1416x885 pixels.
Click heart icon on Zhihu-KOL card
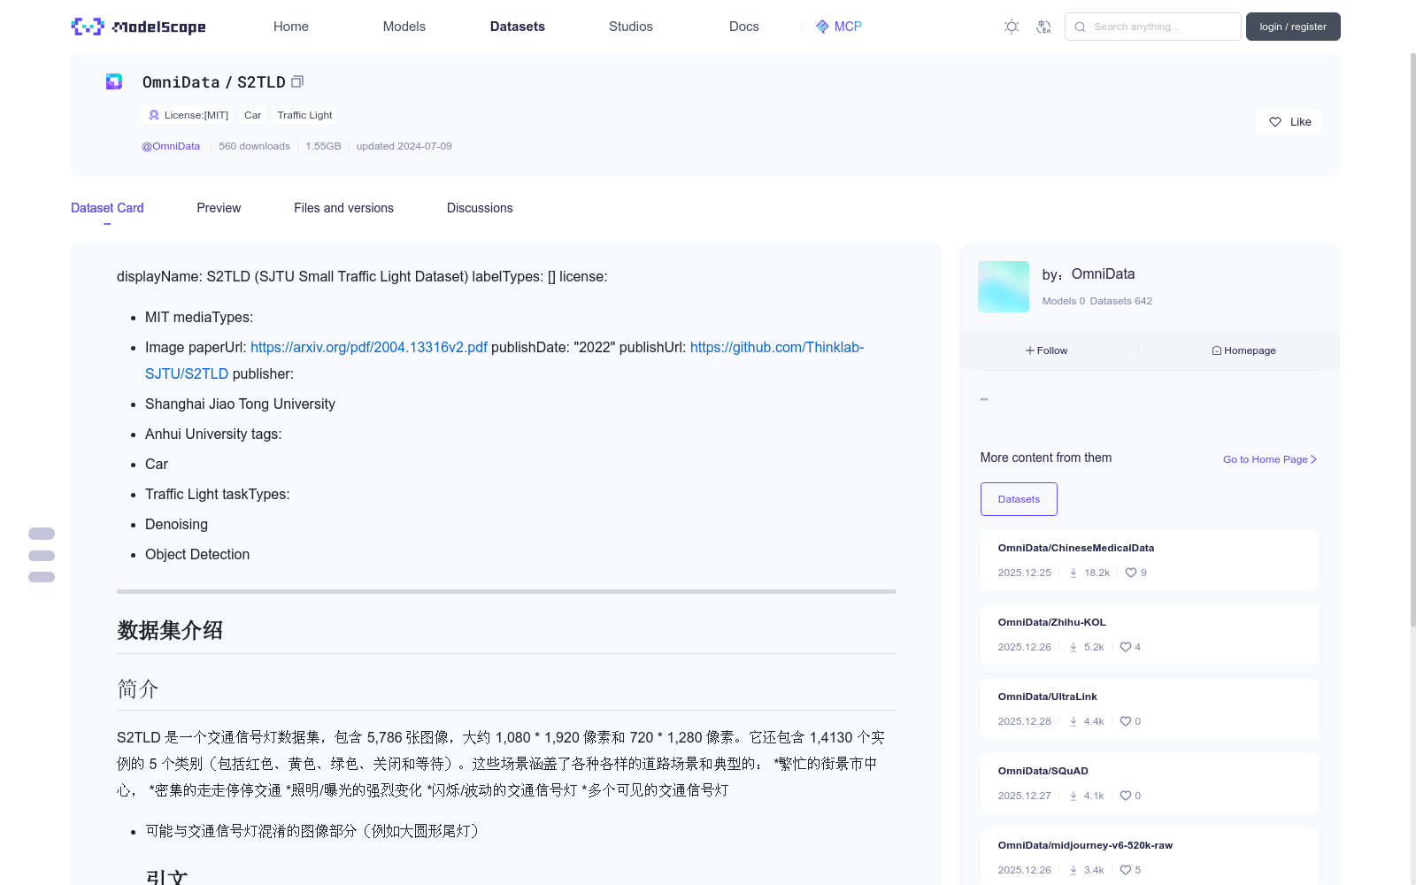click(1126, 647)
